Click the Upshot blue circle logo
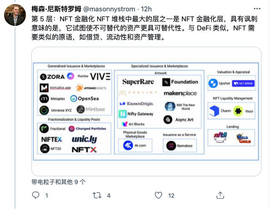 [213, 83]
